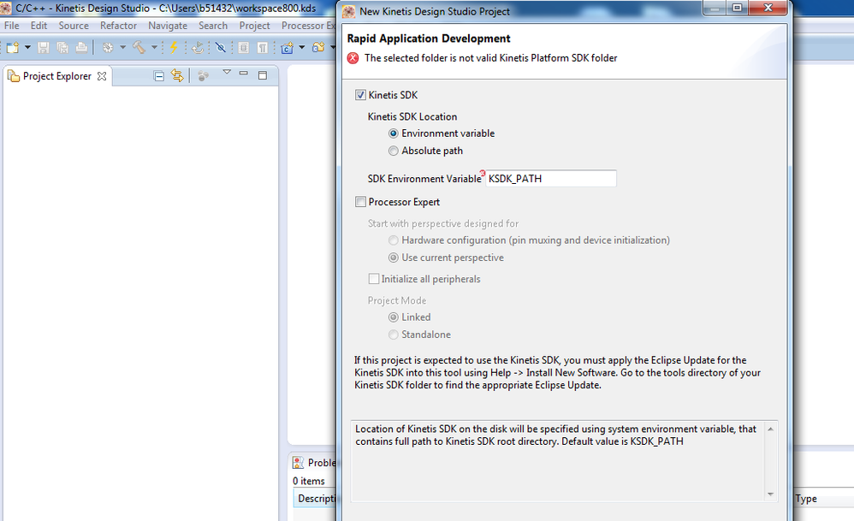Click the New Source Folder icon

pyautogui.click(x=318, y=48)
